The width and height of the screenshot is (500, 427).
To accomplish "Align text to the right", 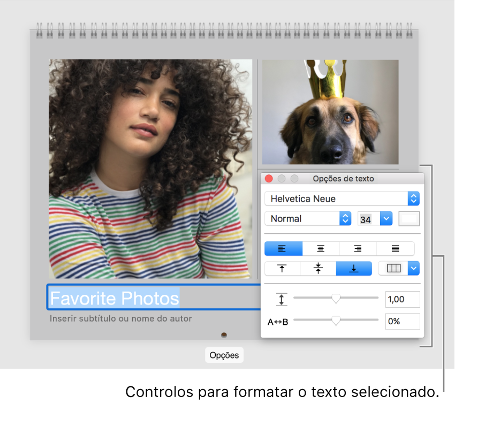I will tap(358, 249).
